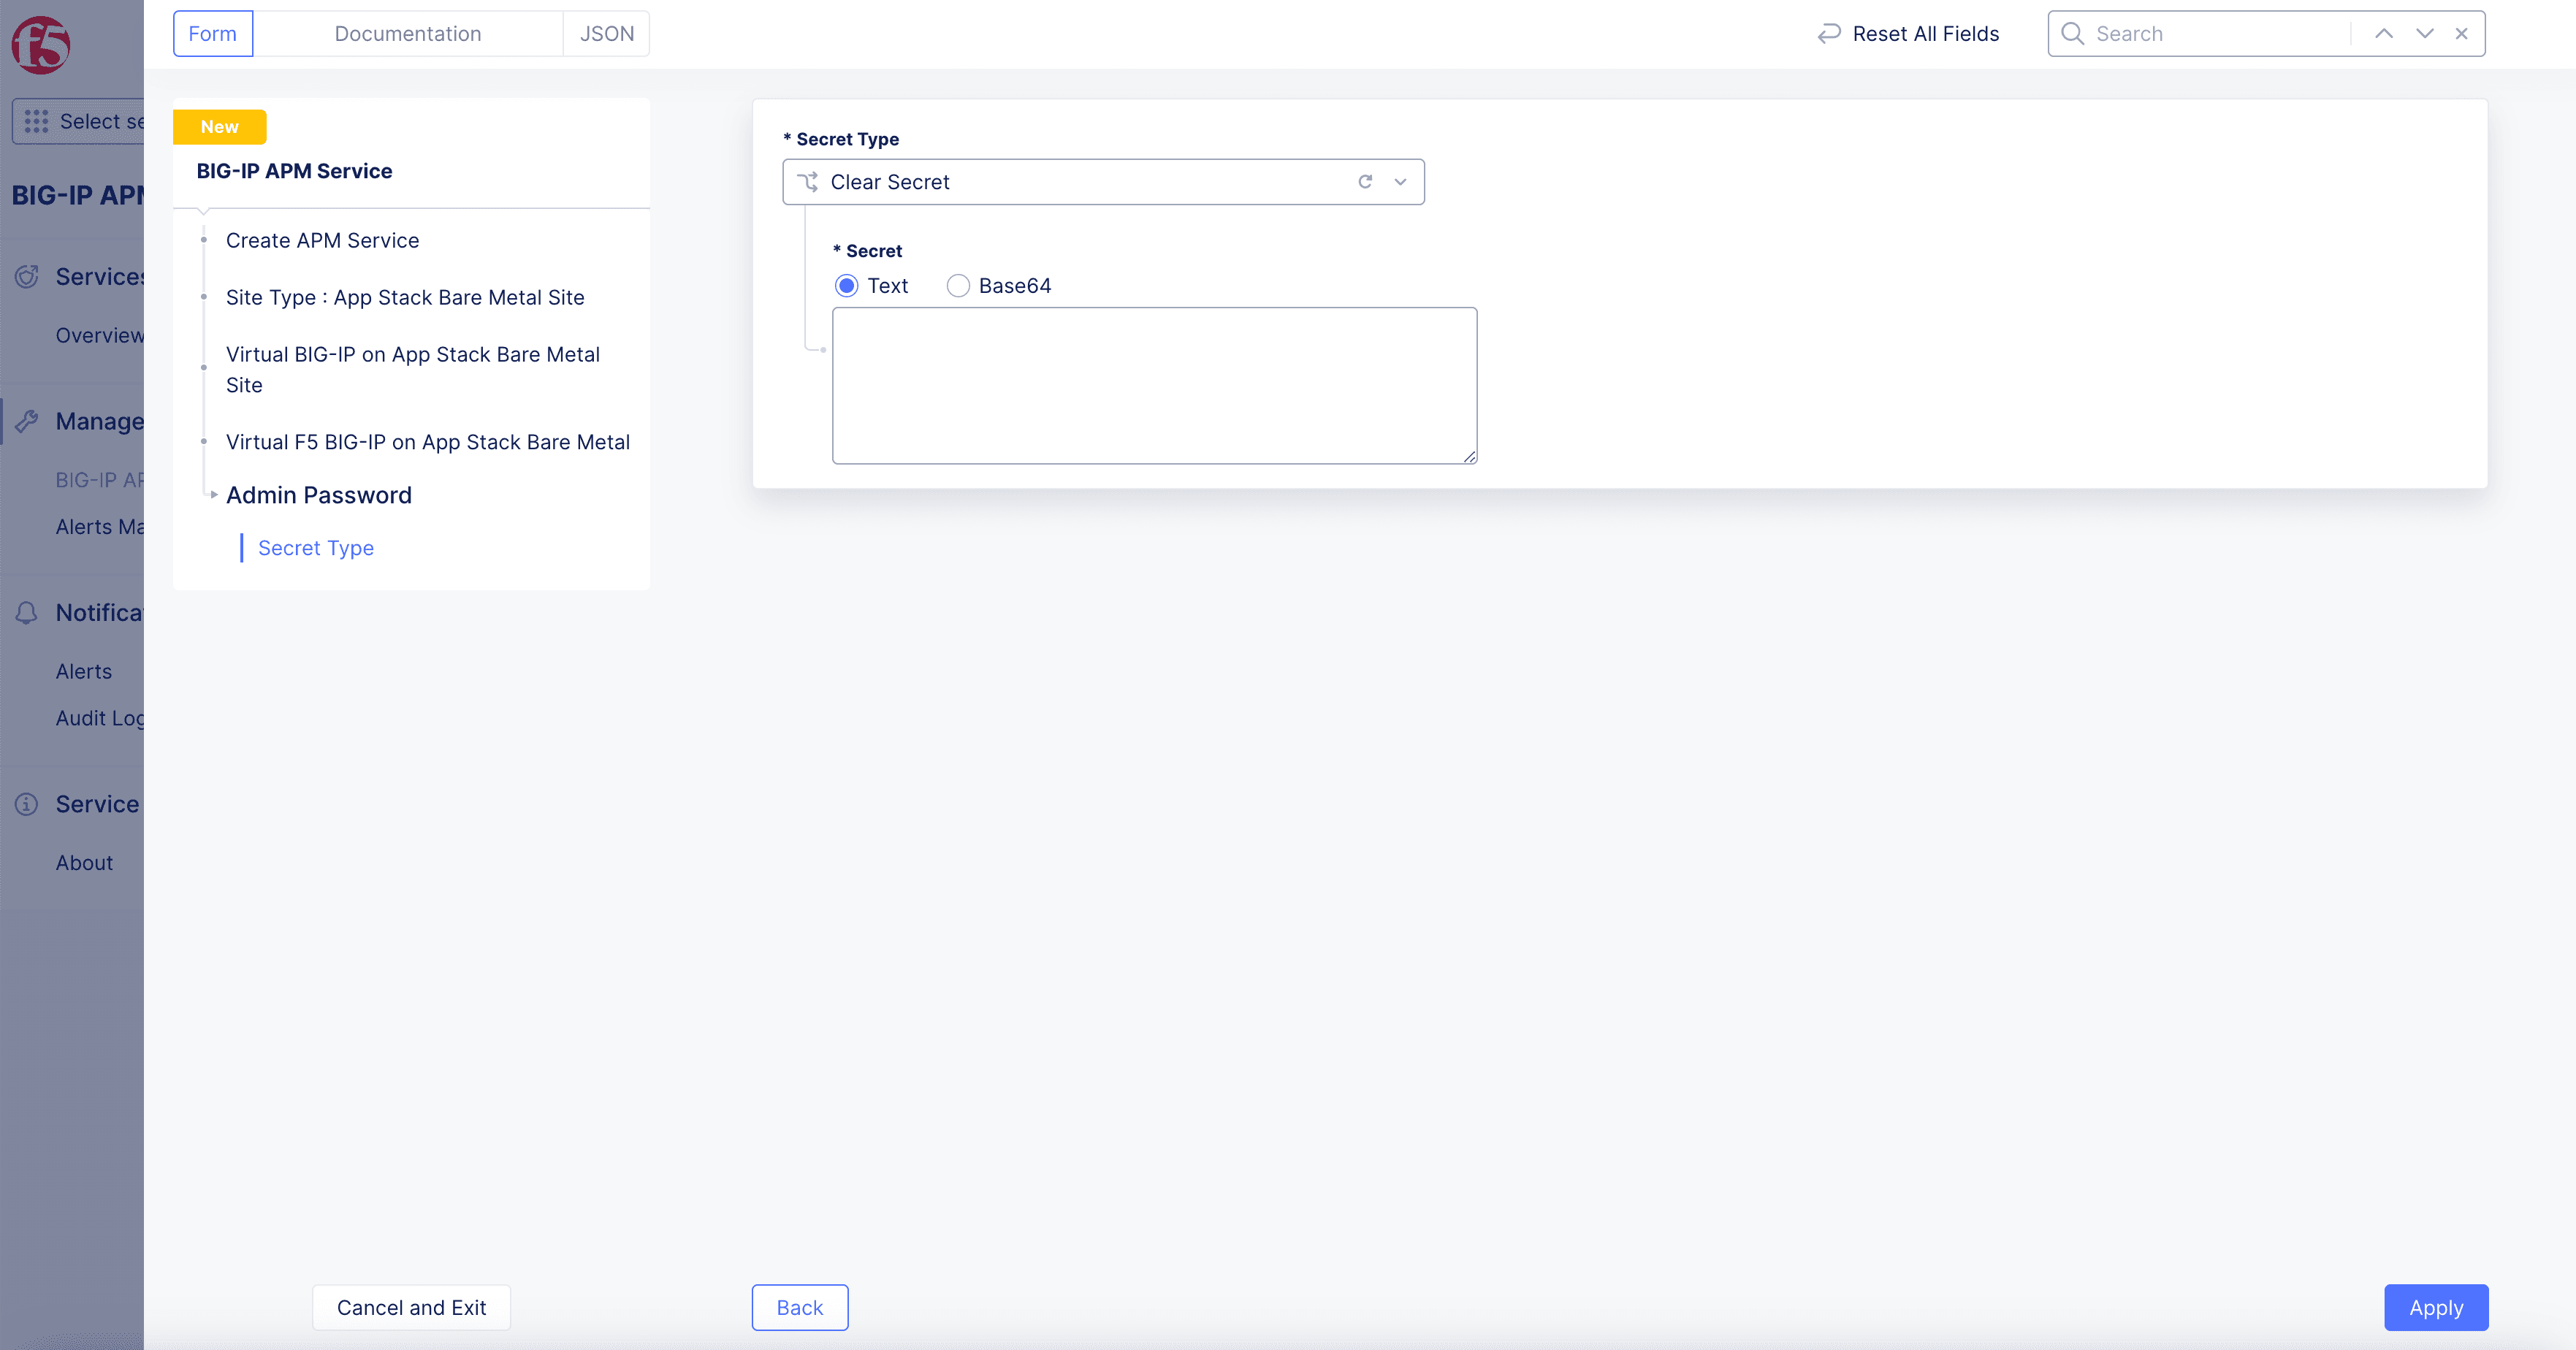Screen dimensions: 2576x1350
Task: Click the search magnifier icon
Action: point(2072,34)
